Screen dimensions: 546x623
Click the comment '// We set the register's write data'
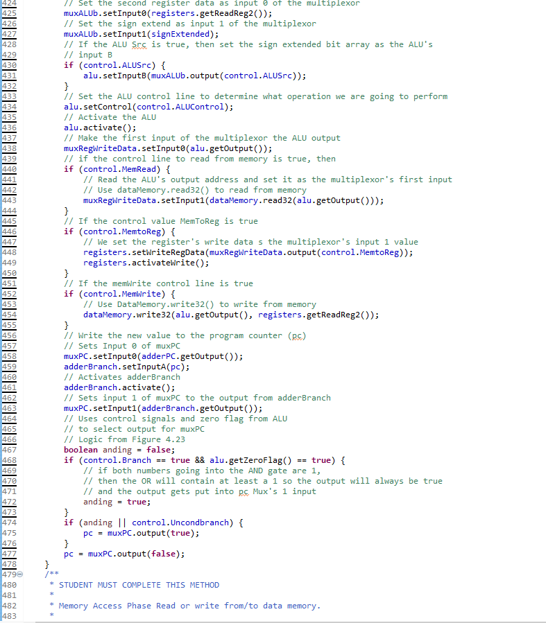[250, 242]
